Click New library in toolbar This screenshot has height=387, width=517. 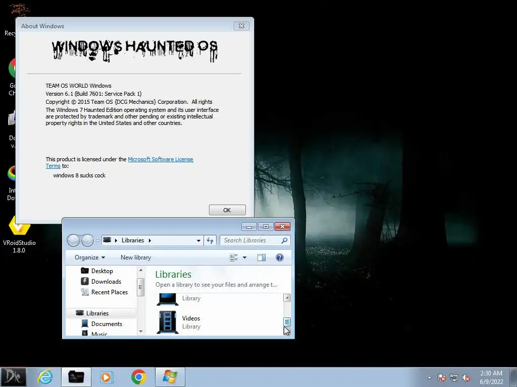(x=136, y=257)
